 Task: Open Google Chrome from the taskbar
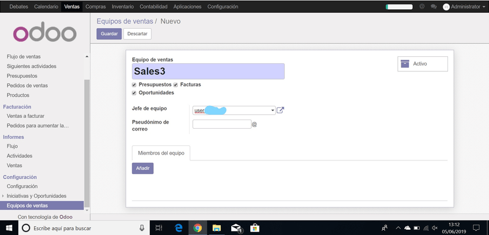[197, 228]
